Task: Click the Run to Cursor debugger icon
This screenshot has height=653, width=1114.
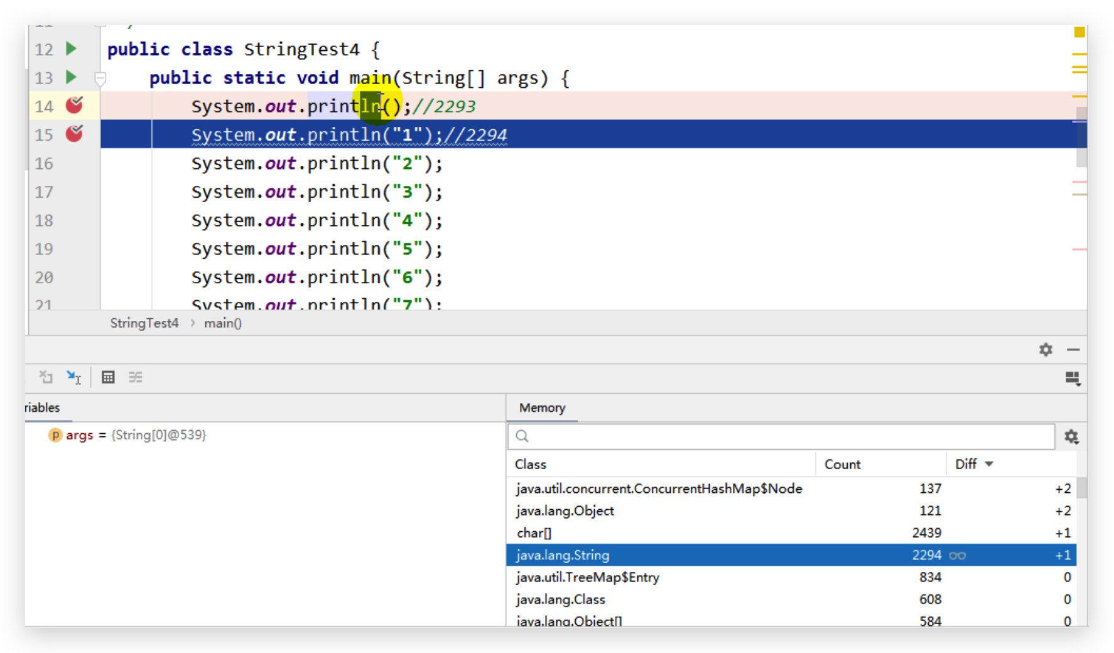Action: tap(73, 377)
